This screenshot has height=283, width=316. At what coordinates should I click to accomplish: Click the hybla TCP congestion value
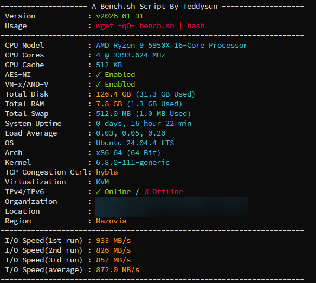pos(107,172)
